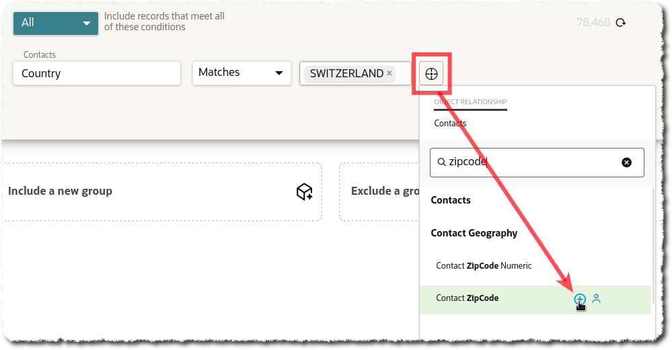Screen dimensions: 672x350
Task: Focus the zipcode attribute search field
Action: [x=531, y=163]
